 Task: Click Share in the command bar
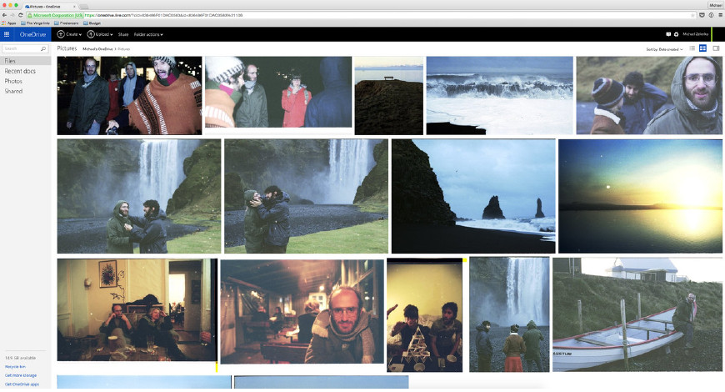point(123,35)
